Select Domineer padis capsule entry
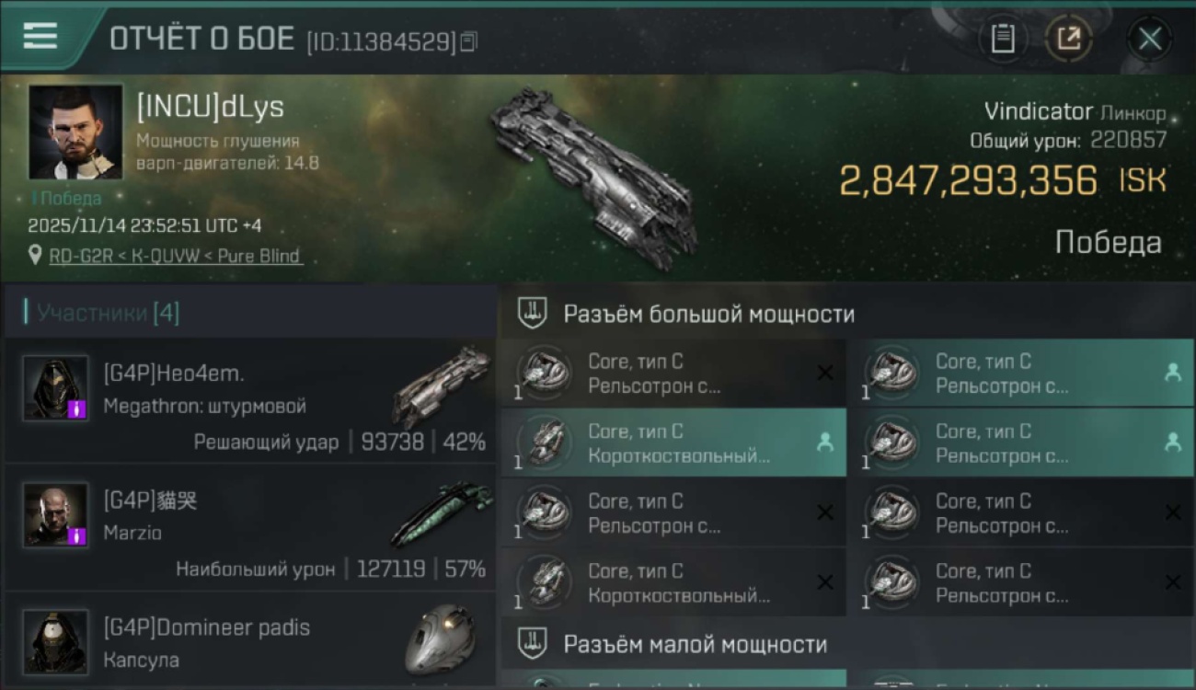The width and height of the screenshot is (1196, 690). click(x=249, y=640)
